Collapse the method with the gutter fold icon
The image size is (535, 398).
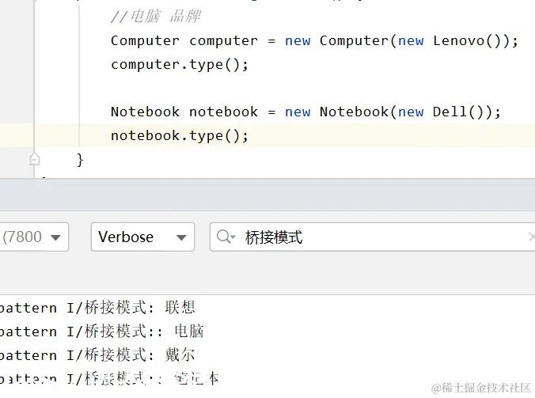tap(35, 159)
